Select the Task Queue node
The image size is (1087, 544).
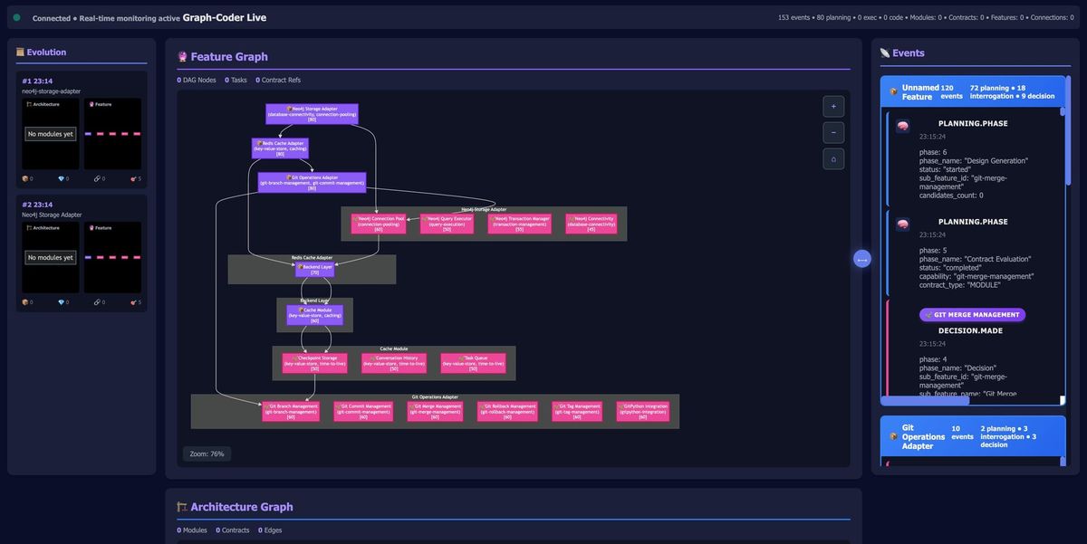click(x=473, y=363)
